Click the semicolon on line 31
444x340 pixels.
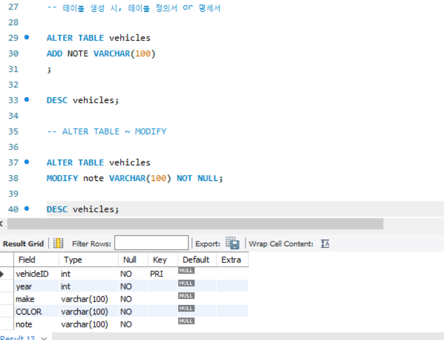49,69
